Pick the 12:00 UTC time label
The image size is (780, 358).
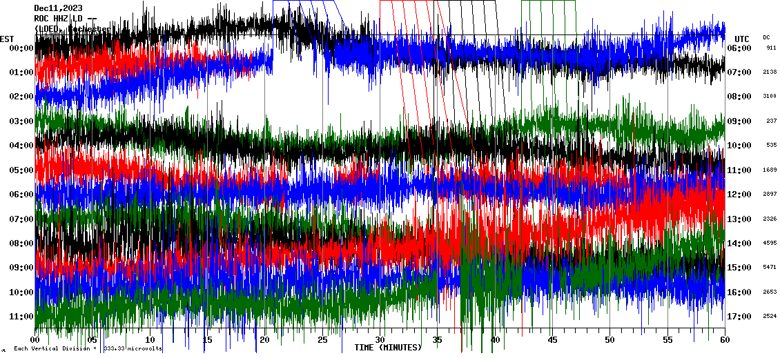[x=739, y=195]
